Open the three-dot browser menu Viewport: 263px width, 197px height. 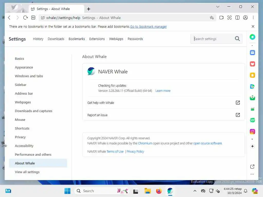(253, 18)
